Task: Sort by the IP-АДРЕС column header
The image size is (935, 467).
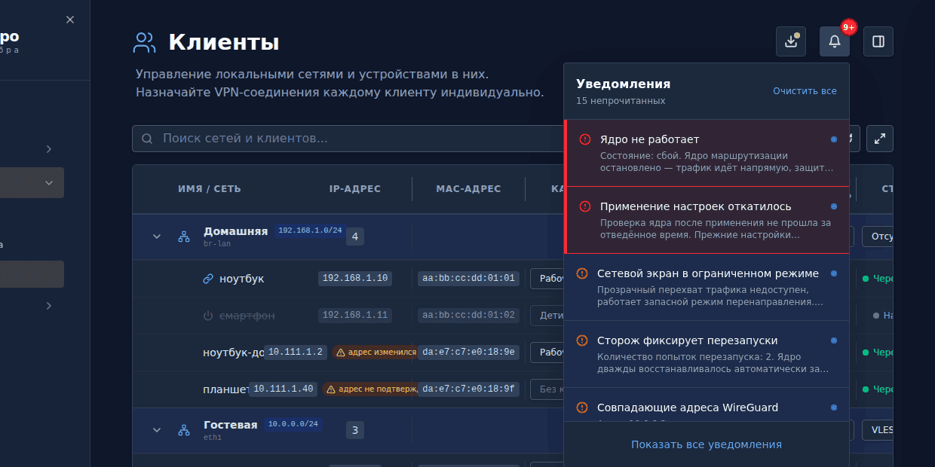Action: [355, 189]
